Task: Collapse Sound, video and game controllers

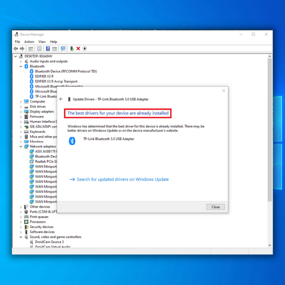Action: (21, 237)
